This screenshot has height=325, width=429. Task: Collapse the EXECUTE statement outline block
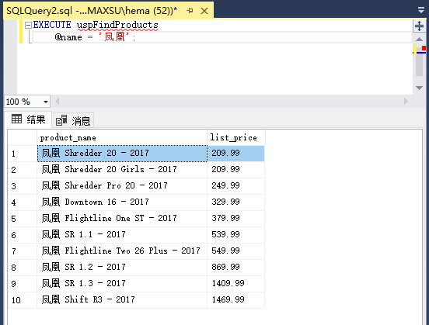tap(28, 25)
